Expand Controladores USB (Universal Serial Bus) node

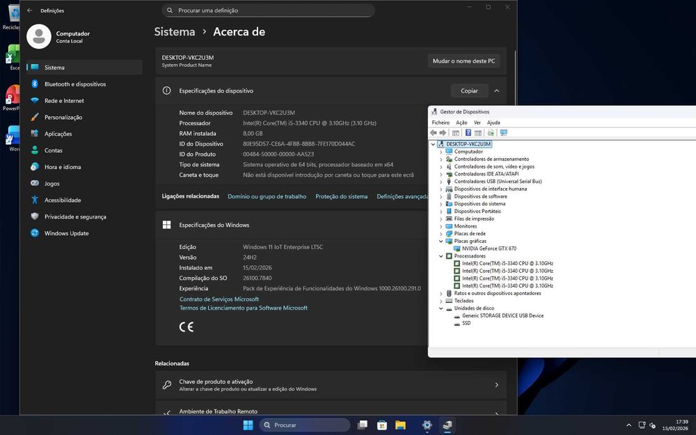point(441,182)
